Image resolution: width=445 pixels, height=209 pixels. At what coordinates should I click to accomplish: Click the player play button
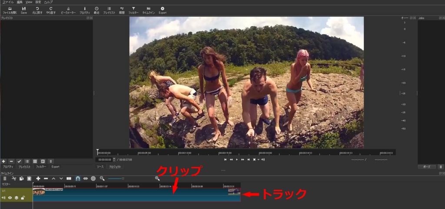point(237,160)
